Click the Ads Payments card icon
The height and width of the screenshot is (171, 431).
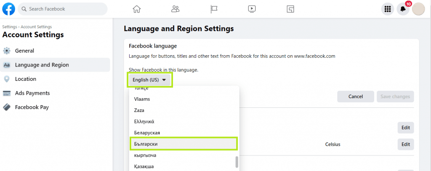pos(7,93)
